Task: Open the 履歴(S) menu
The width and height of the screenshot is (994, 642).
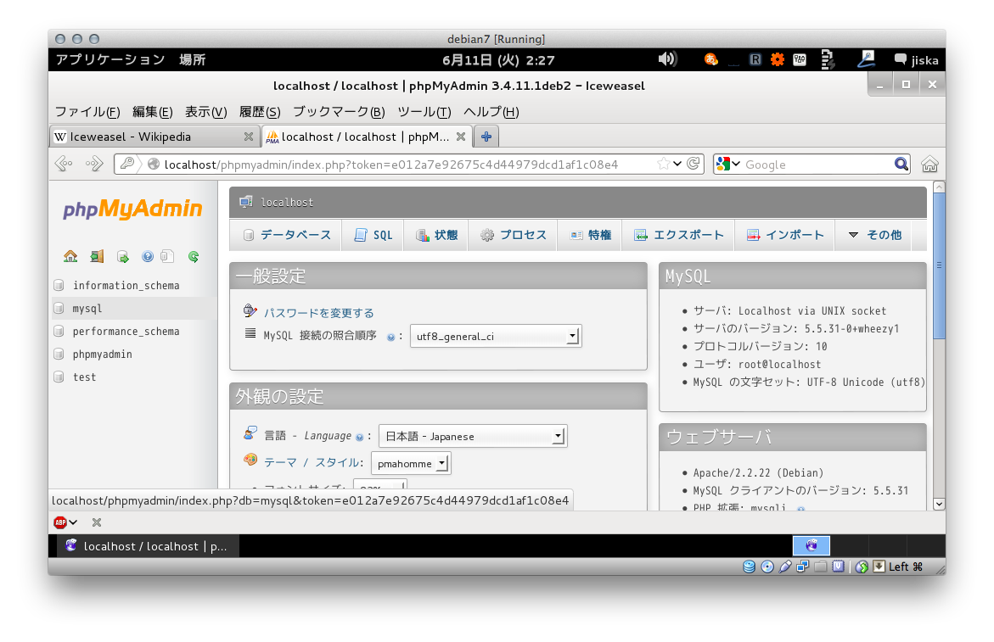Action: tap(260, 112)
